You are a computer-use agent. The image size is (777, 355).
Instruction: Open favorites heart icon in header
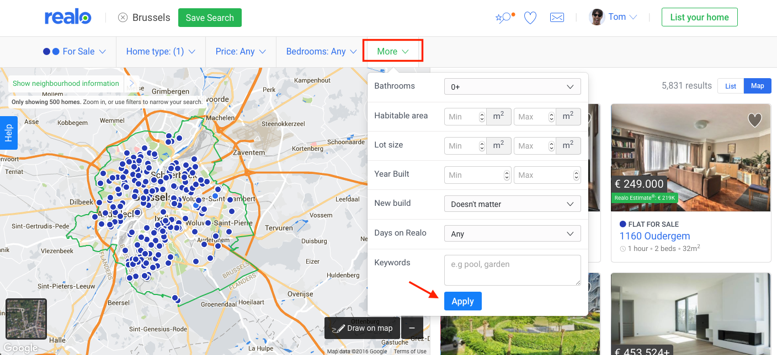click(530, 18)
